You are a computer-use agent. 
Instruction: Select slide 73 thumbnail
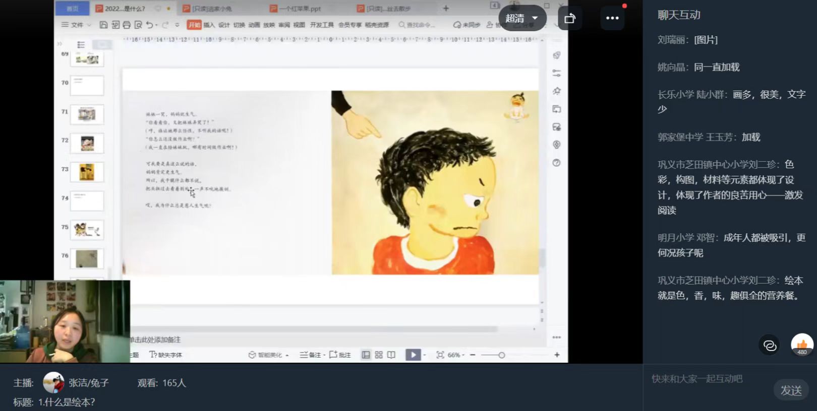pos(87,172)
